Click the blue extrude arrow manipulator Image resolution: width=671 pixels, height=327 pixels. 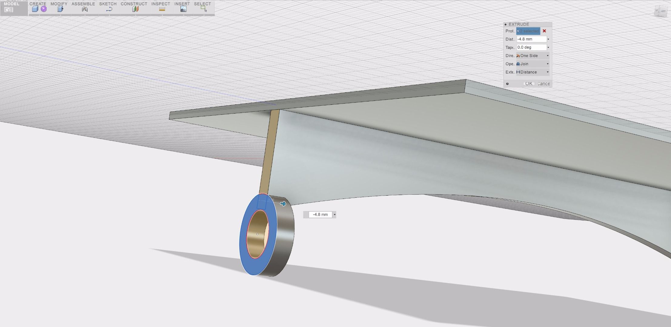tap(284, 204)
